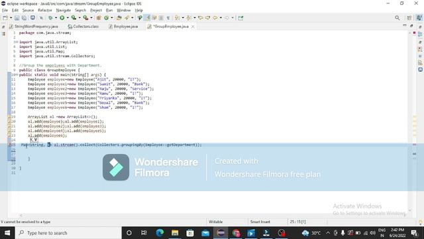Minimize the editor area
Viewport: 424px width, 239px height.
click(x=405, y=25)
